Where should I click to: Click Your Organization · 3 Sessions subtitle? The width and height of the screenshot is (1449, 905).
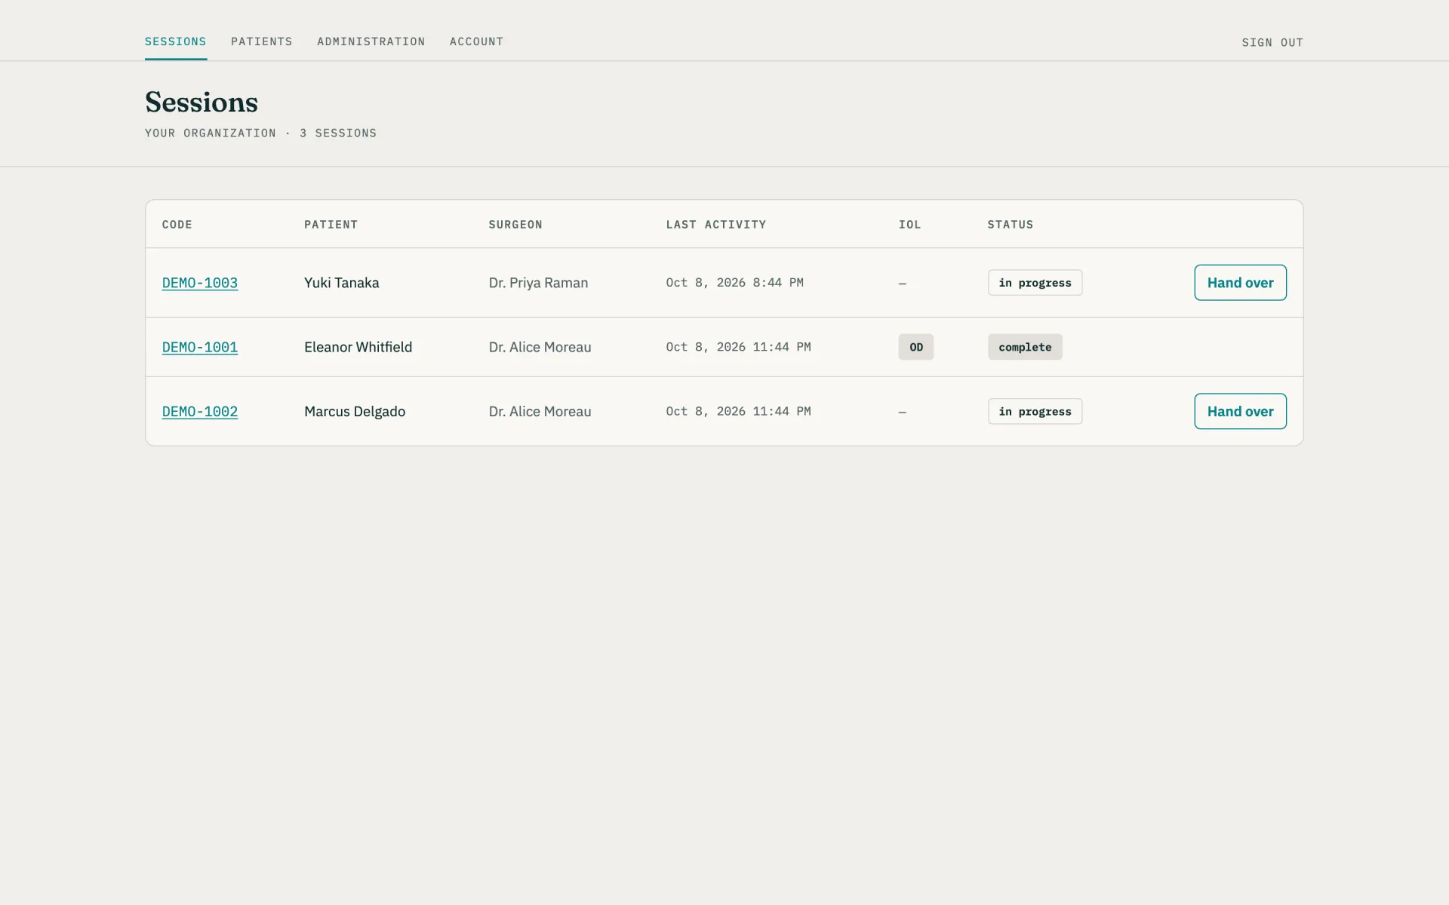pos(260,133)
